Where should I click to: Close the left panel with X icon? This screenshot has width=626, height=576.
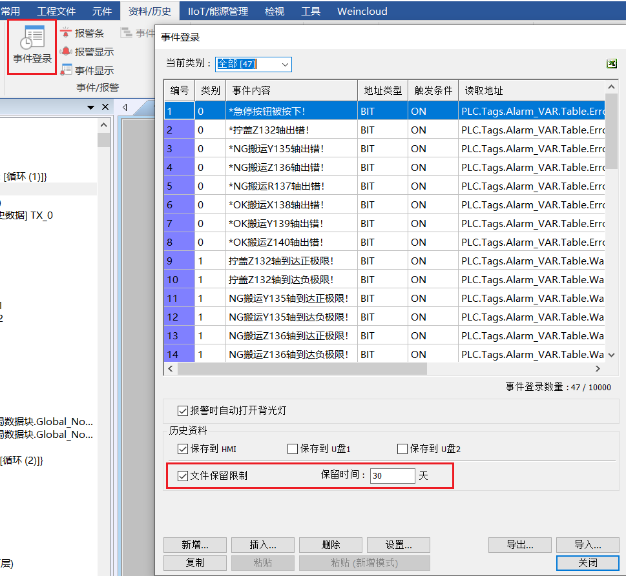105,107
